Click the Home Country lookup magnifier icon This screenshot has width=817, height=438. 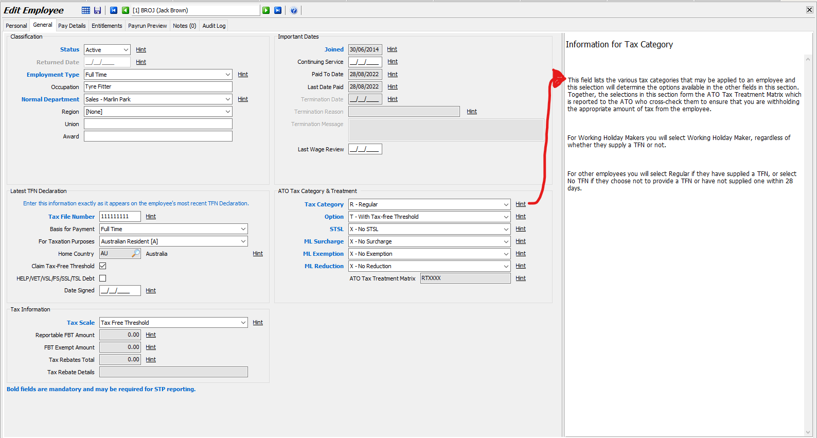click(136, 253)
